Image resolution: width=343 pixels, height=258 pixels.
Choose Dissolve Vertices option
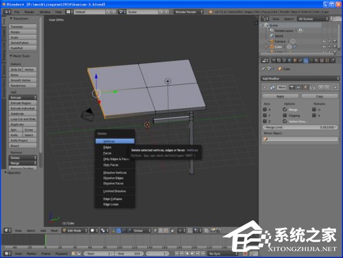pyautogui.click(x=115, y=172)
